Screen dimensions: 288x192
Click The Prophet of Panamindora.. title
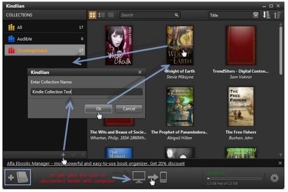coord(179,132)
